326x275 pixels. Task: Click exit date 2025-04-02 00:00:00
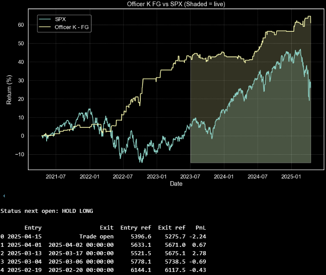pos(81,245)
